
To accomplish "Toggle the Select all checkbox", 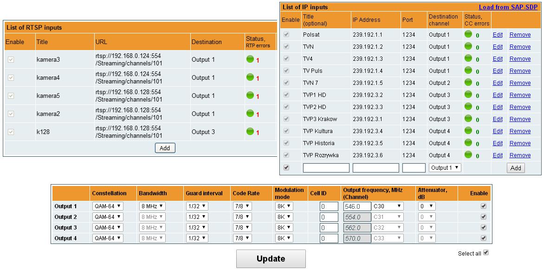I will pyautogui.click(x=486, y=253).
